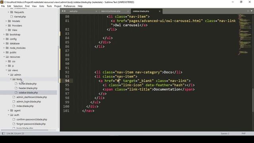Expand the config folder
The width and height of the screenshot is (254, 143).
(x=4, y=39)
